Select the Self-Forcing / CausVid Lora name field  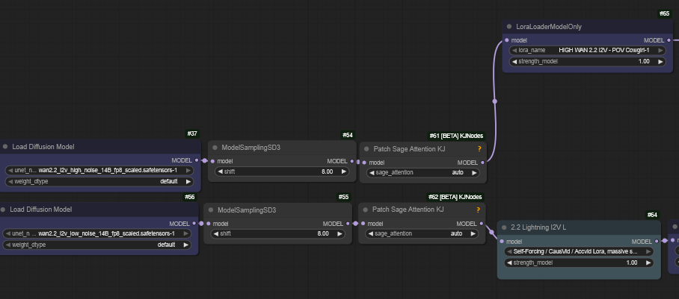tap(578, 251)
